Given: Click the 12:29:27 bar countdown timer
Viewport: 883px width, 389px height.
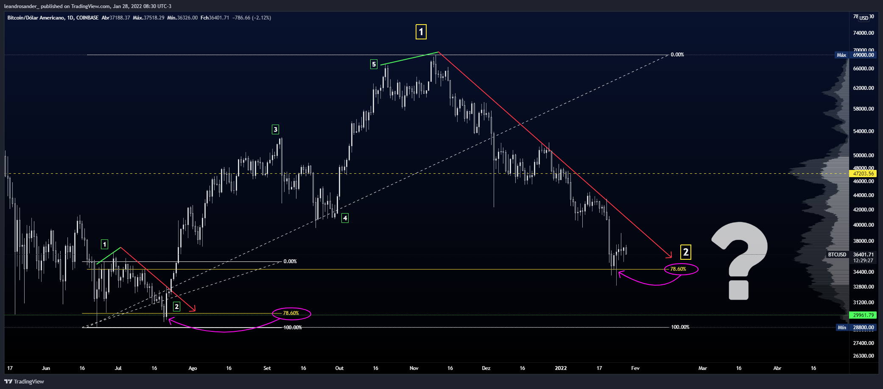Looking at the screenshot, I should coord(863,261).
